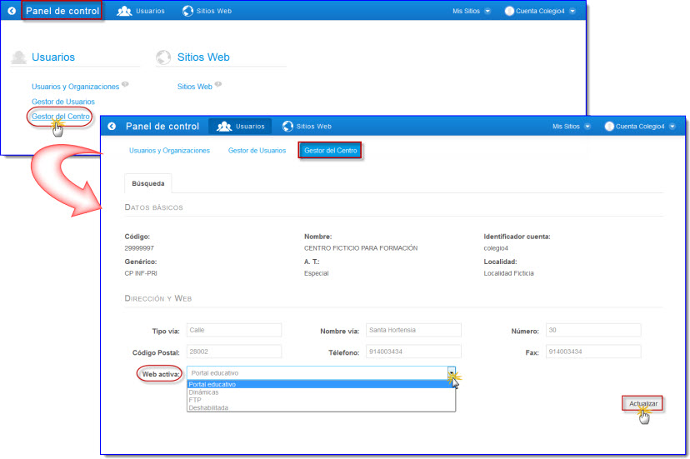The width and height of the screenshot is (690, 459).
Task: Click the Teléfono input field
Action: point(412,352)
